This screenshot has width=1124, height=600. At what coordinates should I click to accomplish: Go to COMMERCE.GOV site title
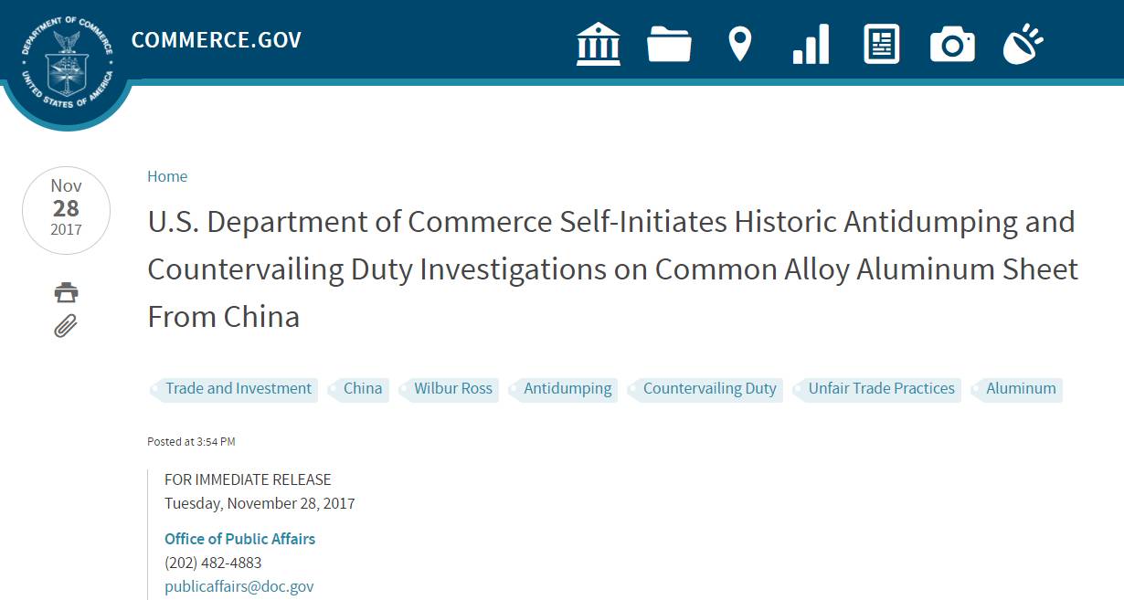click(x=217, y=40)
